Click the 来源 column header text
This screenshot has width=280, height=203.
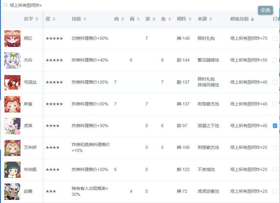pyautogui.click(x=202, y=19)
